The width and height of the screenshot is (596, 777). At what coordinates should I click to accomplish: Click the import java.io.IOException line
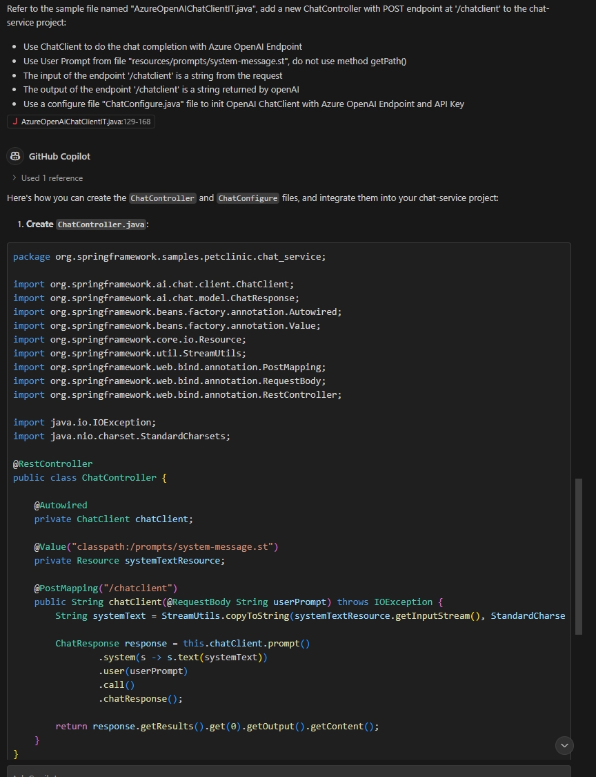pyautogui.click(x=84, y=422)
